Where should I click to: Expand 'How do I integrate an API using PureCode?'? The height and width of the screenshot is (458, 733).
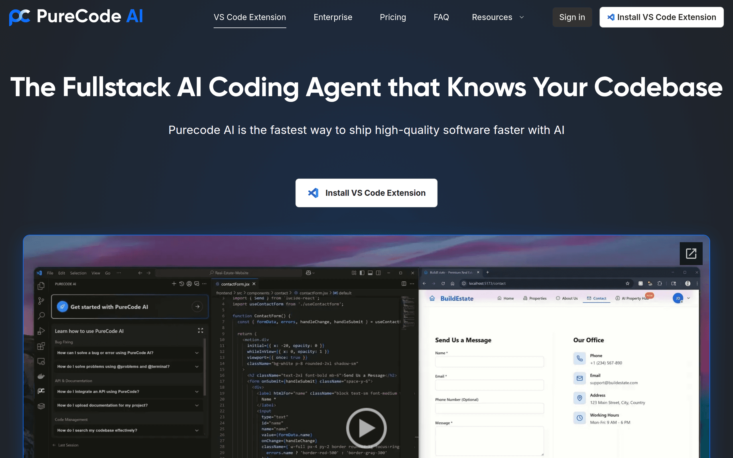128,391
